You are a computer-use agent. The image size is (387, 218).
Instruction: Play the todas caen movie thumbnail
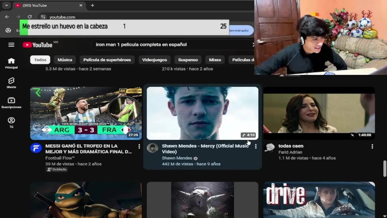(x=319, y=113)
